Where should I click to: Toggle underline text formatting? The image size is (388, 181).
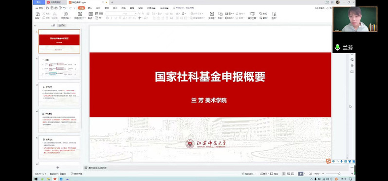(x=116, y=18)
